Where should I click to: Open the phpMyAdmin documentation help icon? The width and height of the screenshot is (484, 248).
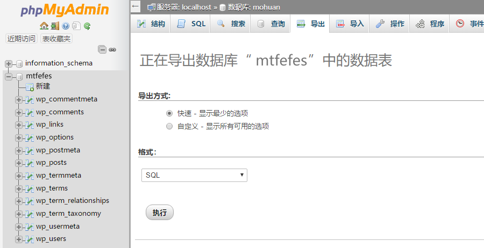66,26
